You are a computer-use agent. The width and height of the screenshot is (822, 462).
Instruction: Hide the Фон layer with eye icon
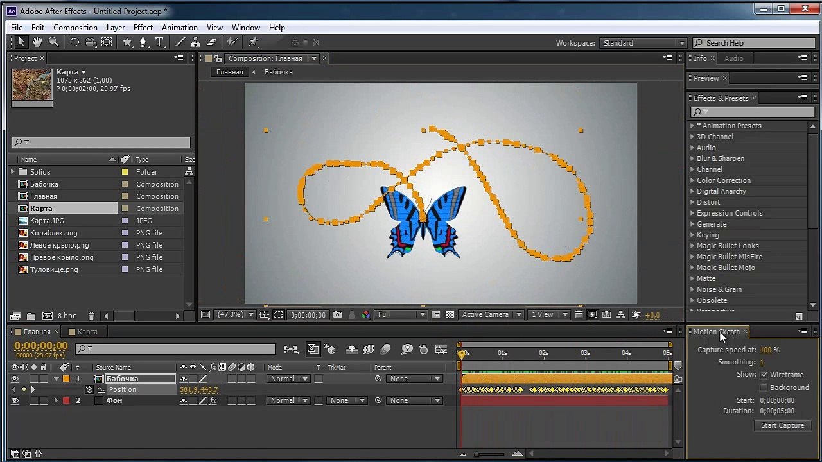point(15,400)
